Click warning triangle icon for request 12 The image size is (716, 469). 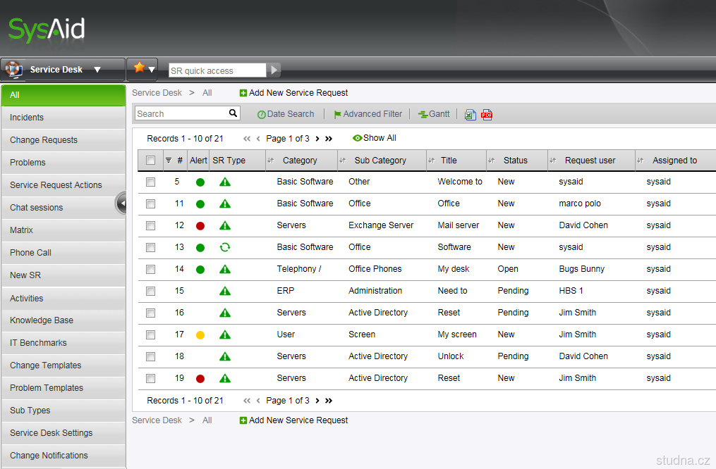[x=225, y=225]
